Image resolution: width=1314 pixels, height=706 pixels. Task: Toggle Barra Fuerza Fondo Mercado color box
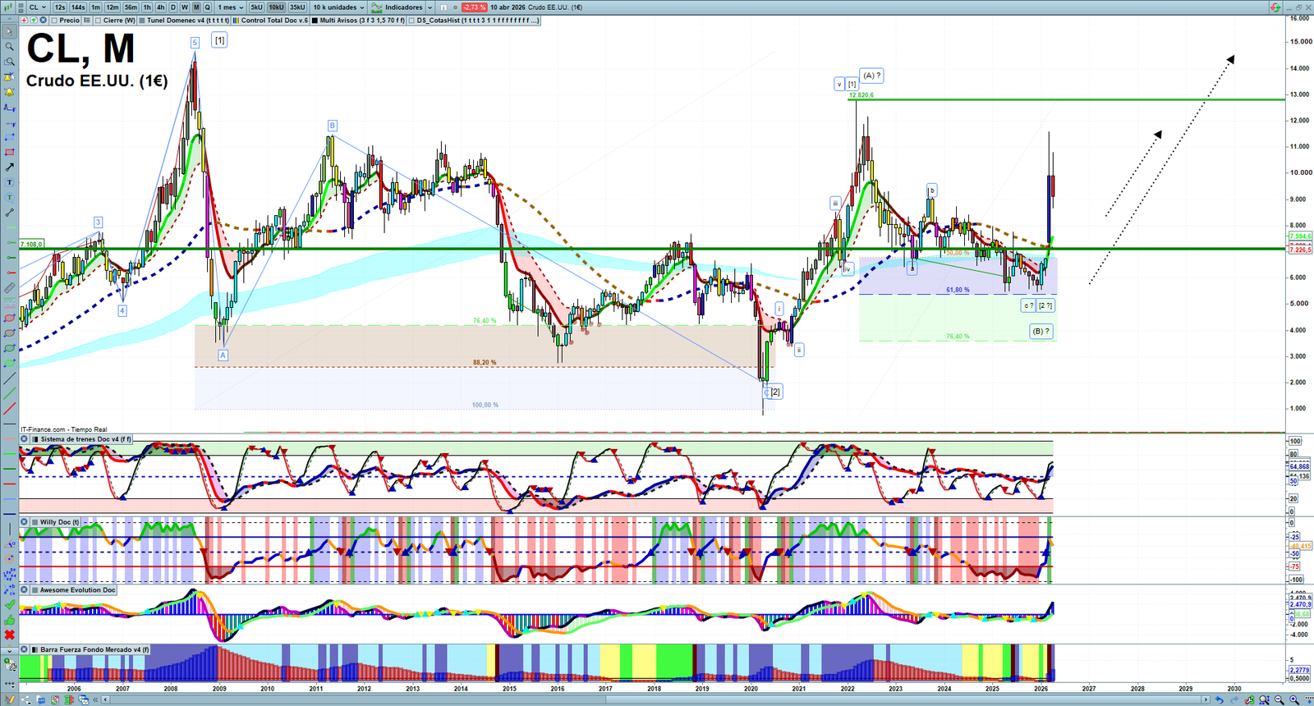point(34,649)
